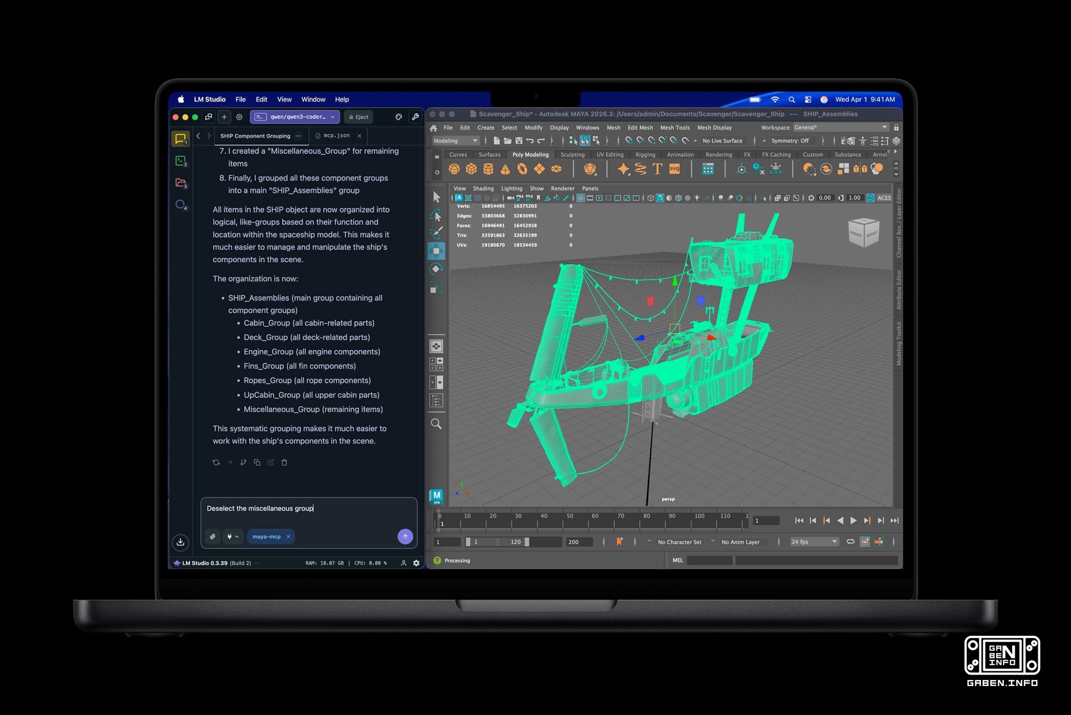Select the Polygon Cube shelf icon
This screenshot has height=715, width=1071.
(470, 169)
